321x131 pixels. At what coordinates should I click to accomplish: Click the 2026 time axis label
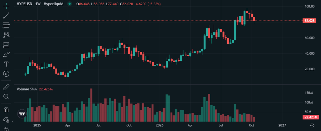[160, 125]
